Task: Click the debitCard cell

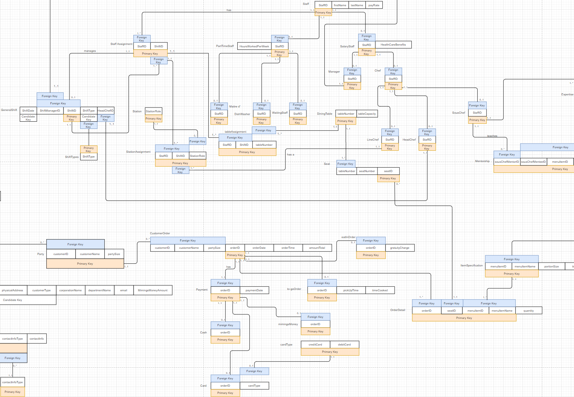Action: tap(344, 344)
